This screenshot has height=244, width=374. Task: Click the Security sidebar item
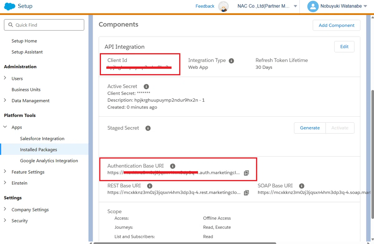click(x=20, y=221)
